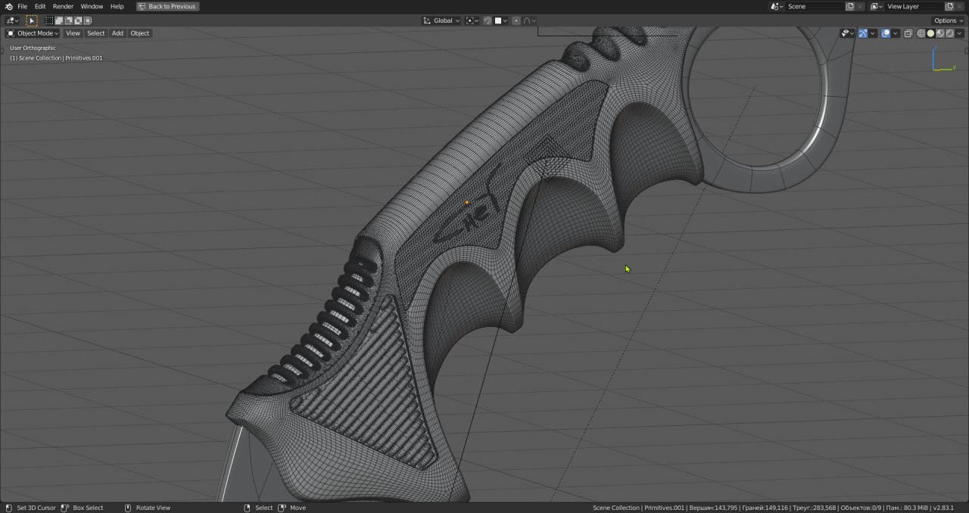
Task: Click the orange object origin dot
Action: click(467, 203)
